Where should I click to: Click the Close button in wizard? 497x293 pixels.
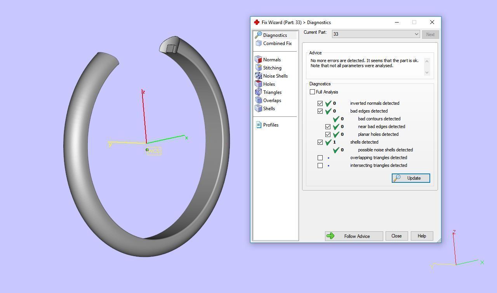pyautogui.click(x=396, y=236)
